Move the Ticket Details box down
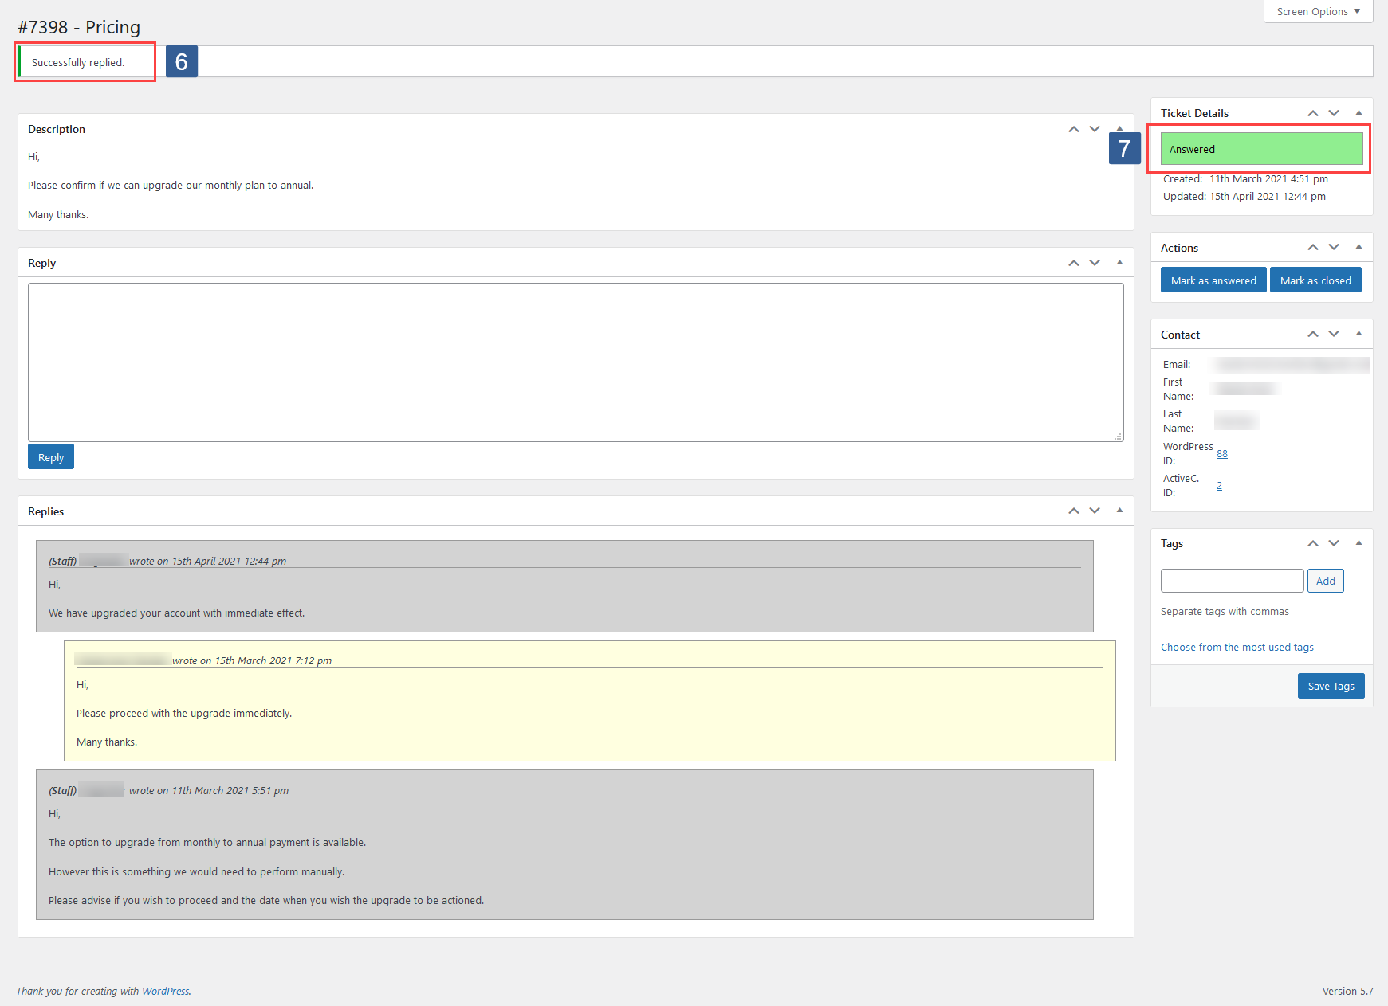Screen dimensions: 1388x1006 coord(1334,112)
